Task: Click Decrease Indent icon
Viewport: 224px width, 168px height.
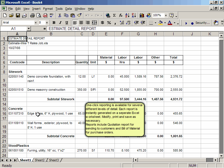Action: (136, 23)
